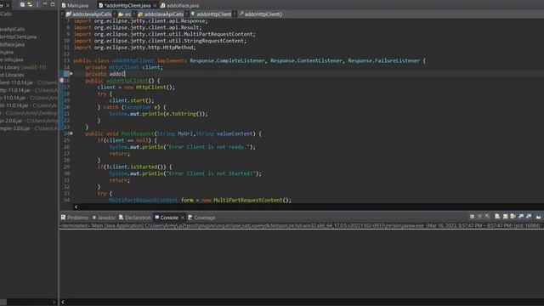Click the error marker on line 16
The width and height of the screenshot is (544, 306).
pos(62,81)
